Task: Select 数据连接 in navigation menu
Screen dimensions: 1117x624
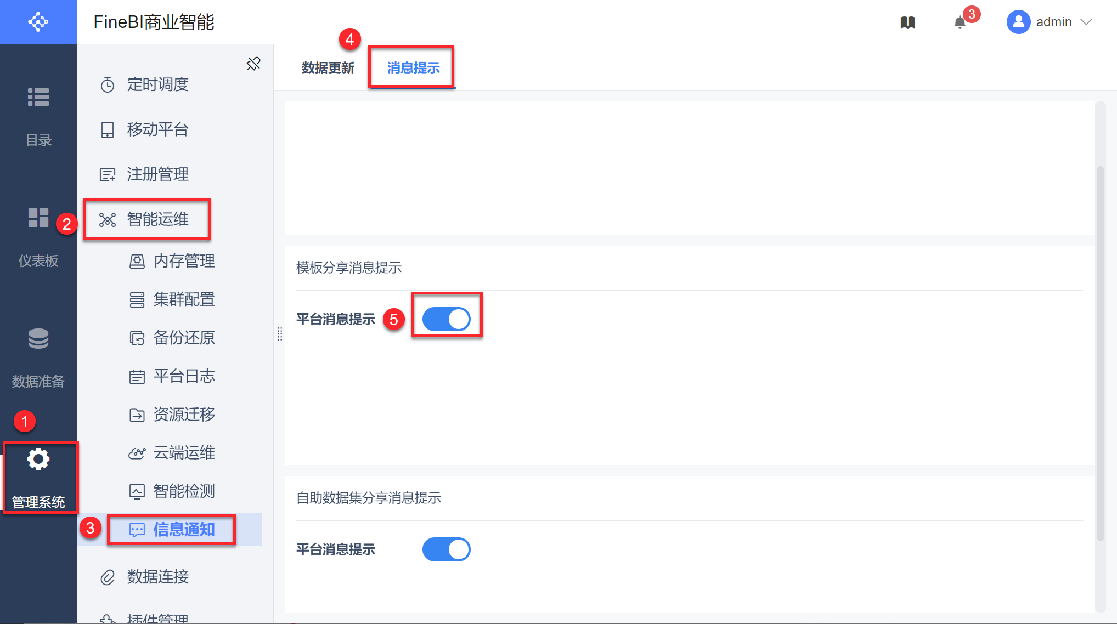Action: point(157,577)
